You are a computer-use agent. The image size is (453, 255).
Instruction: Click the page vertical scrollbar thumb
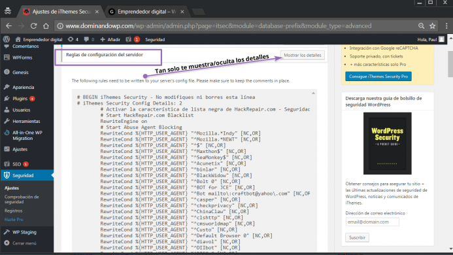(x=450, y=64)
